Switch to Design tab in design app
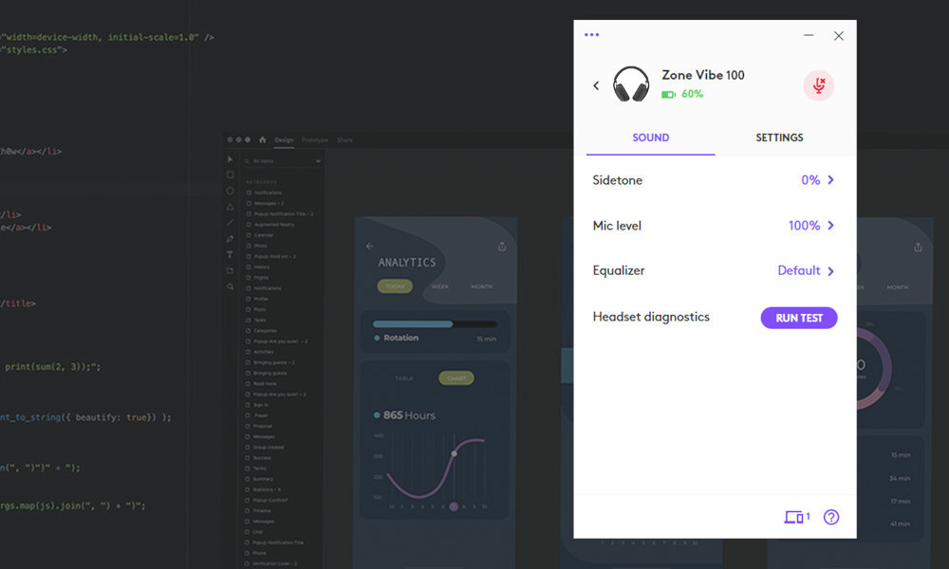 (x=284, y=140)
